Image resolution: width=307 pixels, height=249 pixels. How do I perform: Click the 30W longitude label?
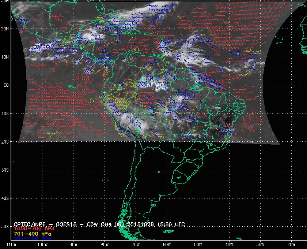[260, 245]
